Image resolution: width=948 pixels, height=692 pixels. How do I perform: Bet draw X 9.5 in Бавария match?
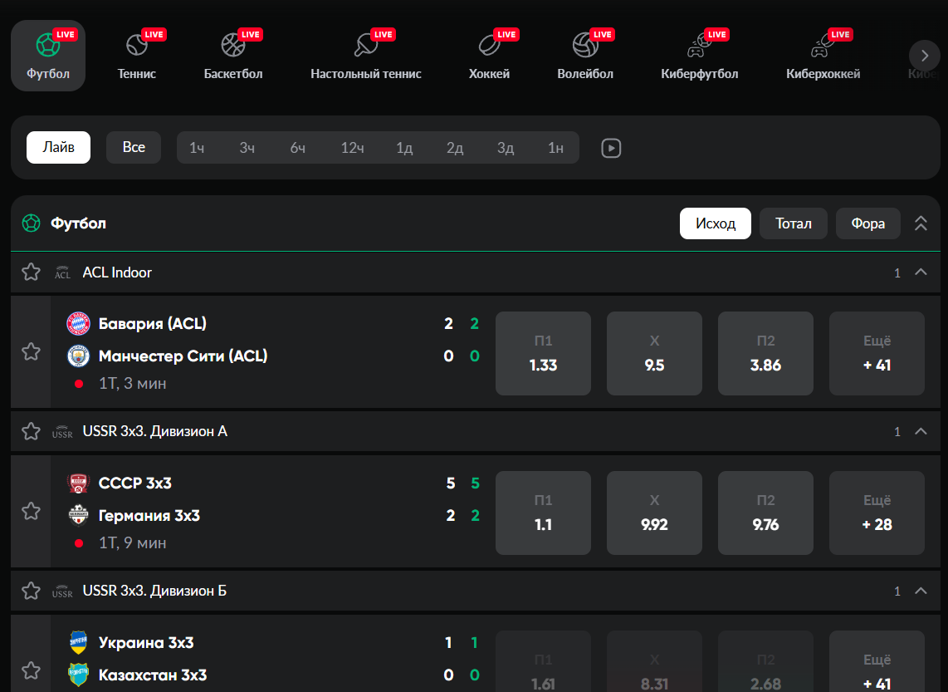point(654,353)
